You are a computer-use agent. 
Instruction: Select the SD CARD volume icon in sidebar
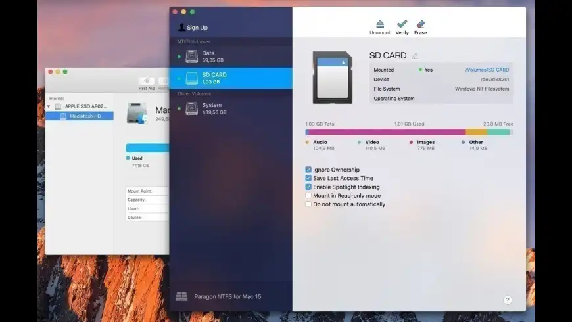click(191, 78)
